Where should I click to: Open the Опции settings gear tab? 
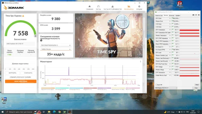(139, 8)
